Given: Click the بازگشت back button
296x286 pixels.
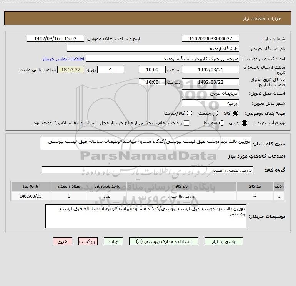Looking at the screenshot, I should pyautogui.click(x=88, y=241).
